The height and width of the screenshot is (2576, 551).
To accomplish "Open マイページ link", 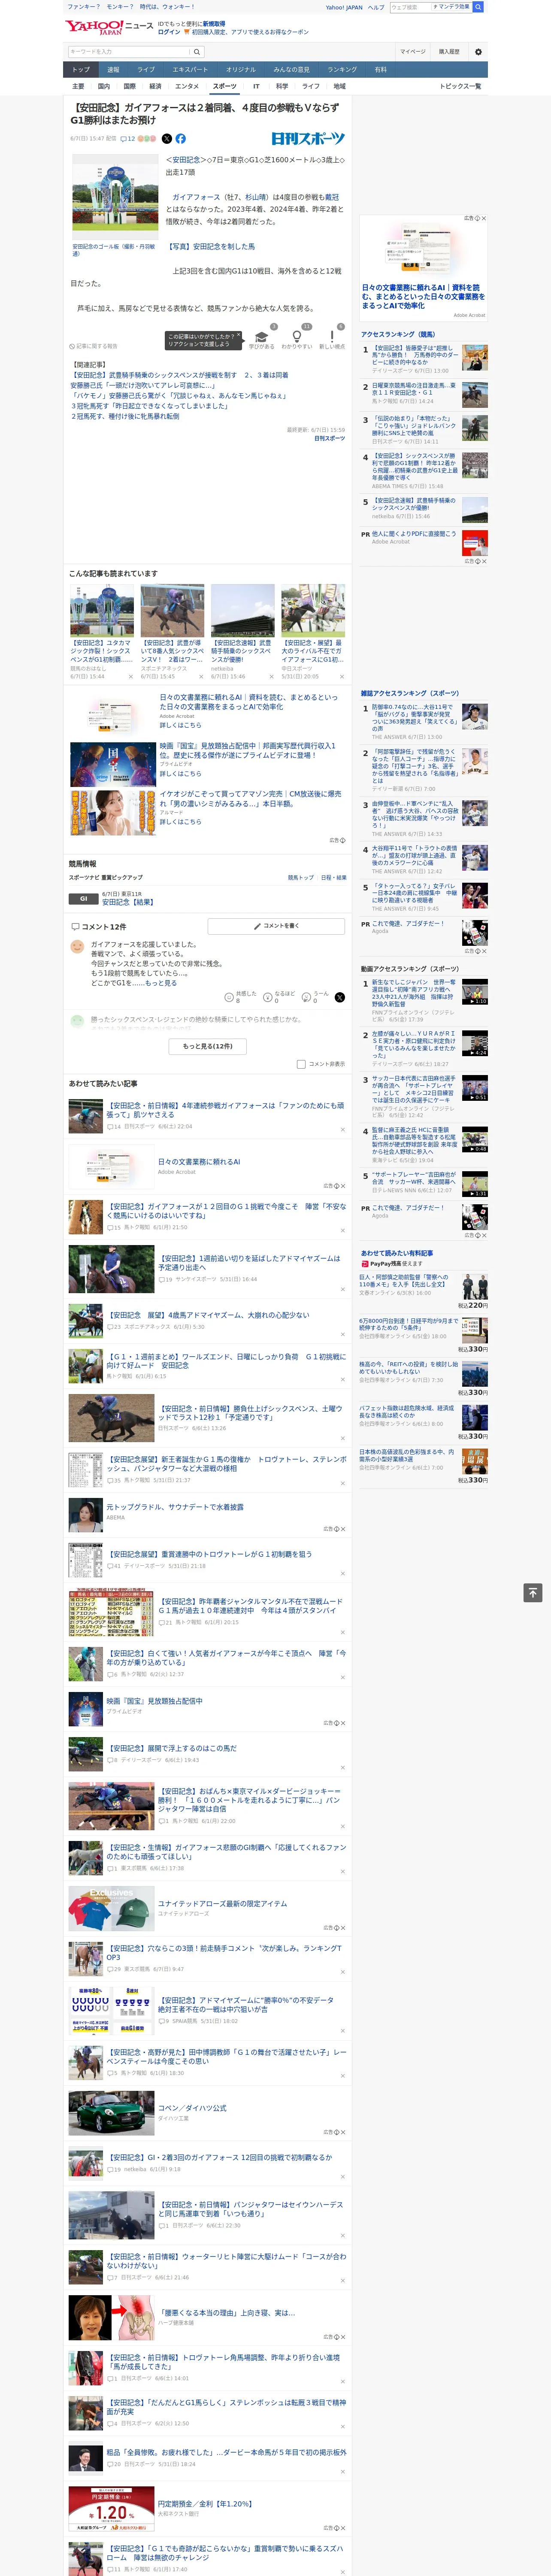I will click(x=412, y=52).
